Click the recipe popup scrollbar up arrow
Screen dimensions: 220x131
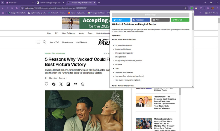click(193, 12)
